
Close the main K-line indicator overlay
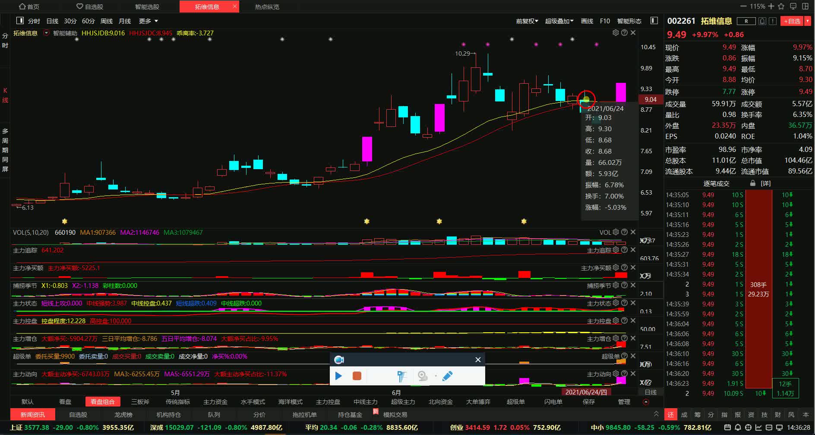point(633,33)
